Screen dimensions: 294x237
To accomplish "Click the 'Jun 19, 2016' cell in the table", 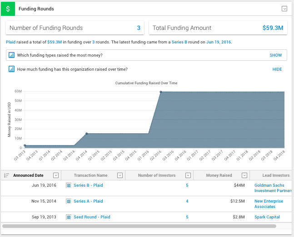I will pyautogui.click(x=44, y=185).
